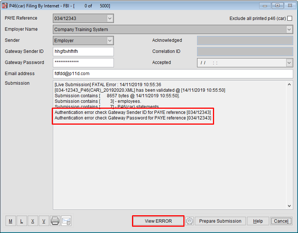Open the Accepted date picker dropdown
Image resolution: width=298 pixels, height=233 pixels.
coord(289,63)
